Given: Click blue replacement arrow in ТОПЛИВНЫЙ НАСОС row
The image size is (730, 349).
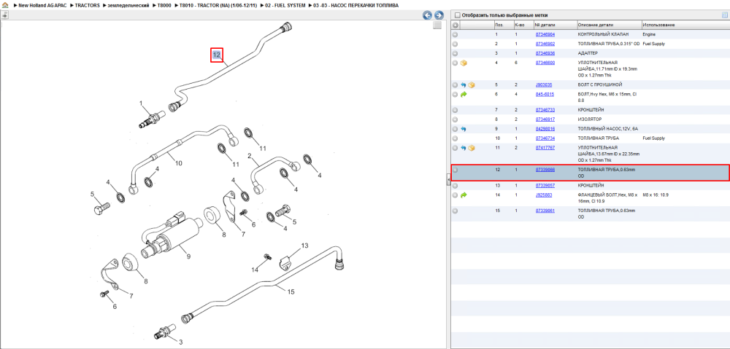Looking at the screenshot, I should pyautogui.click(x=464, y=129).
